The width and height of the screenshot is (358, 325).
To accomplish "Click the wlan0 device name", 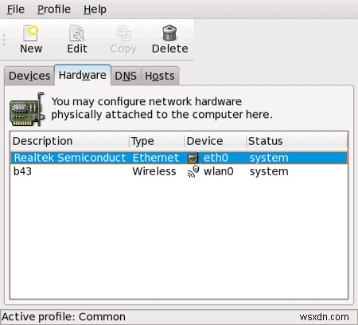I will click(219, 171).
